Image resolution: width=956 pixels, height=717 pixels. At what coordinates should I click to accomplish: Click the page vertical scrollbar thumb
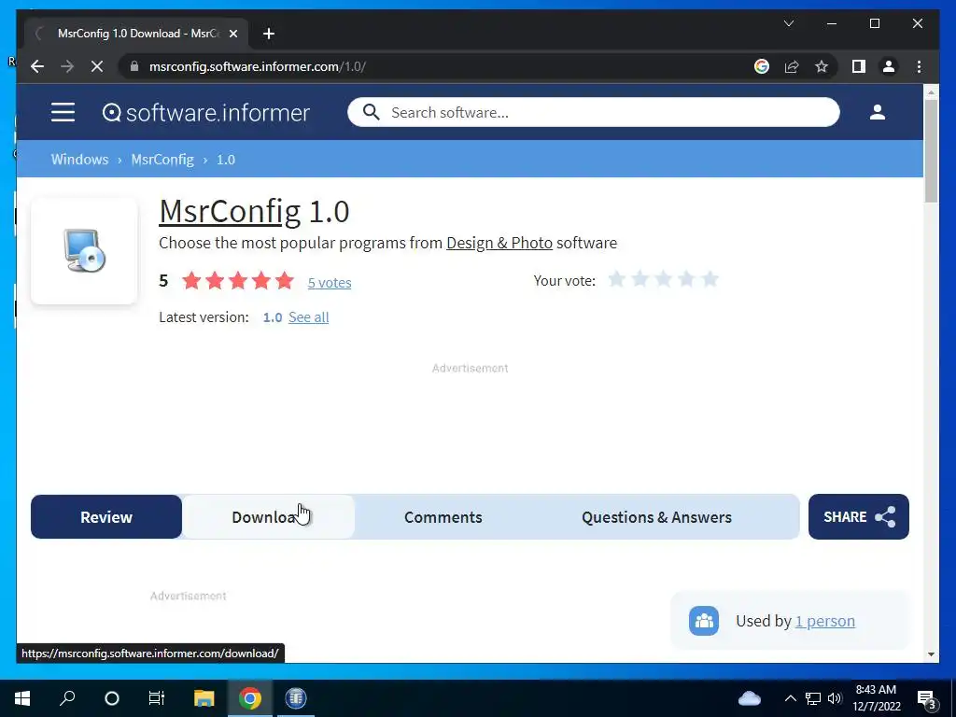tap(931, 151)
